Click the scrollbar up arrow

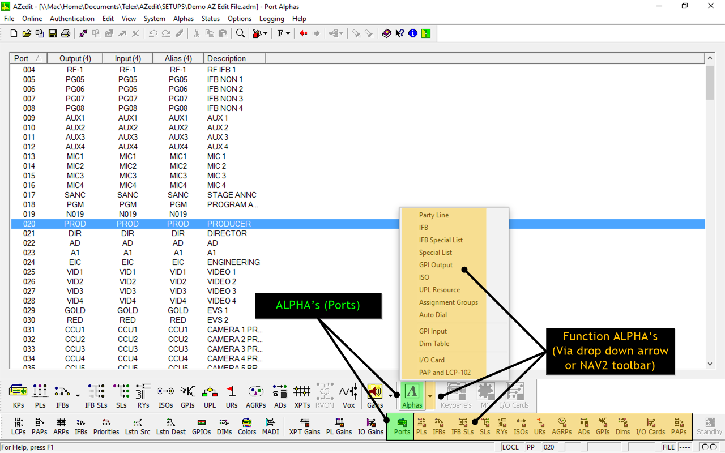(710, 58)
